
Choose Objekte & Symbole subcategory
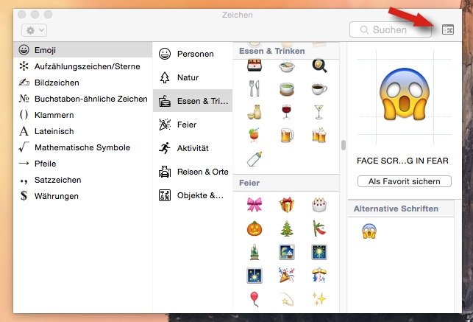coord(193,195)
